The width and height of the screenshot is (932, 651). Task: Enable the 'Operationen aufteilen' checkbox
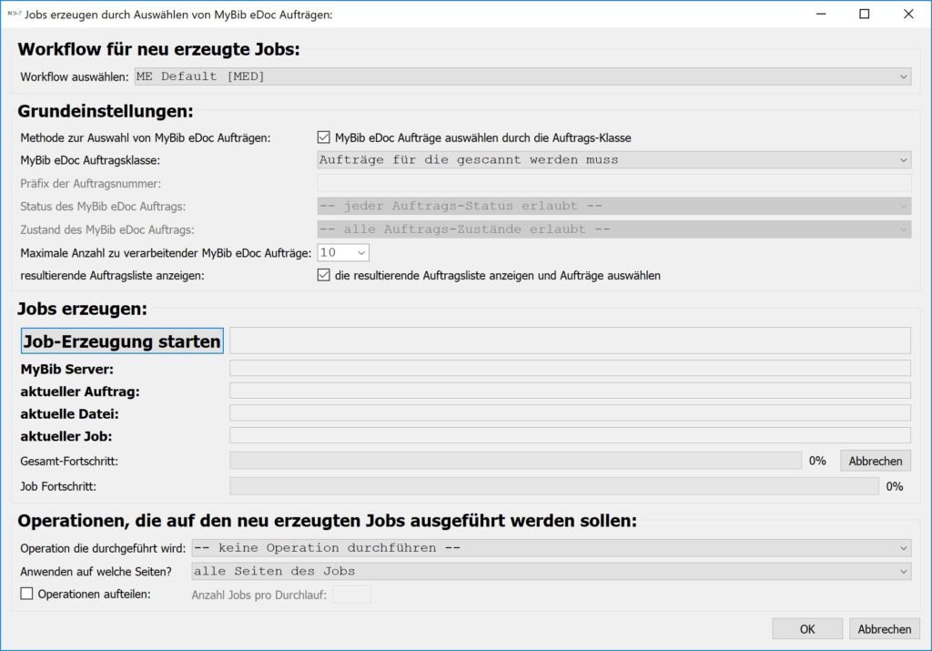coord(26,594)
